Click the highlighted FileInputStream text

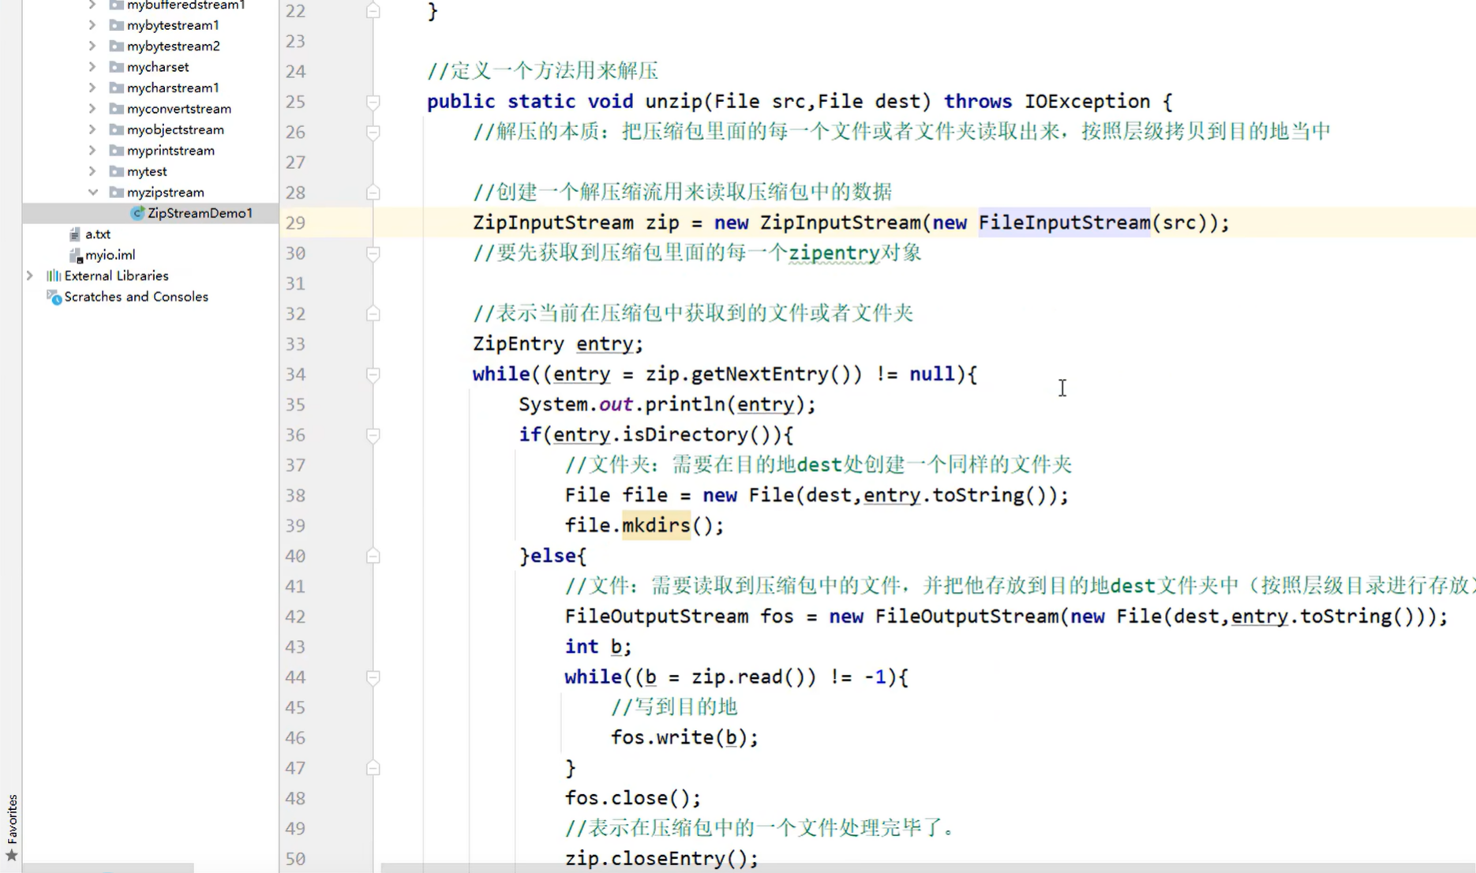(x=1063, y=223)
